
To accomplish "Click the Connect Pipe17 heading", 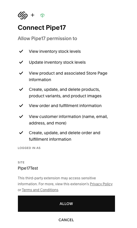I will (x=42, y=28).
